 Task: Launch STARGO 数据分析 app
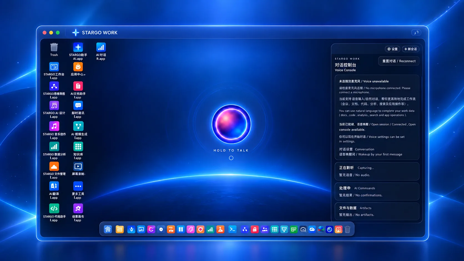tap(54, 147)
